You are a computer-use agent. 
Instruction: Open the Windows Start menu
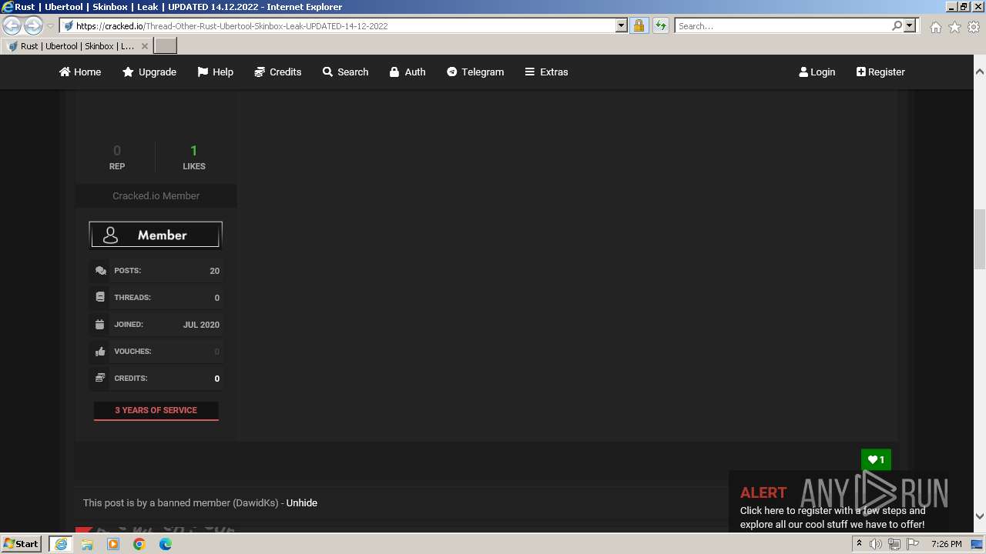pos(21,543)
